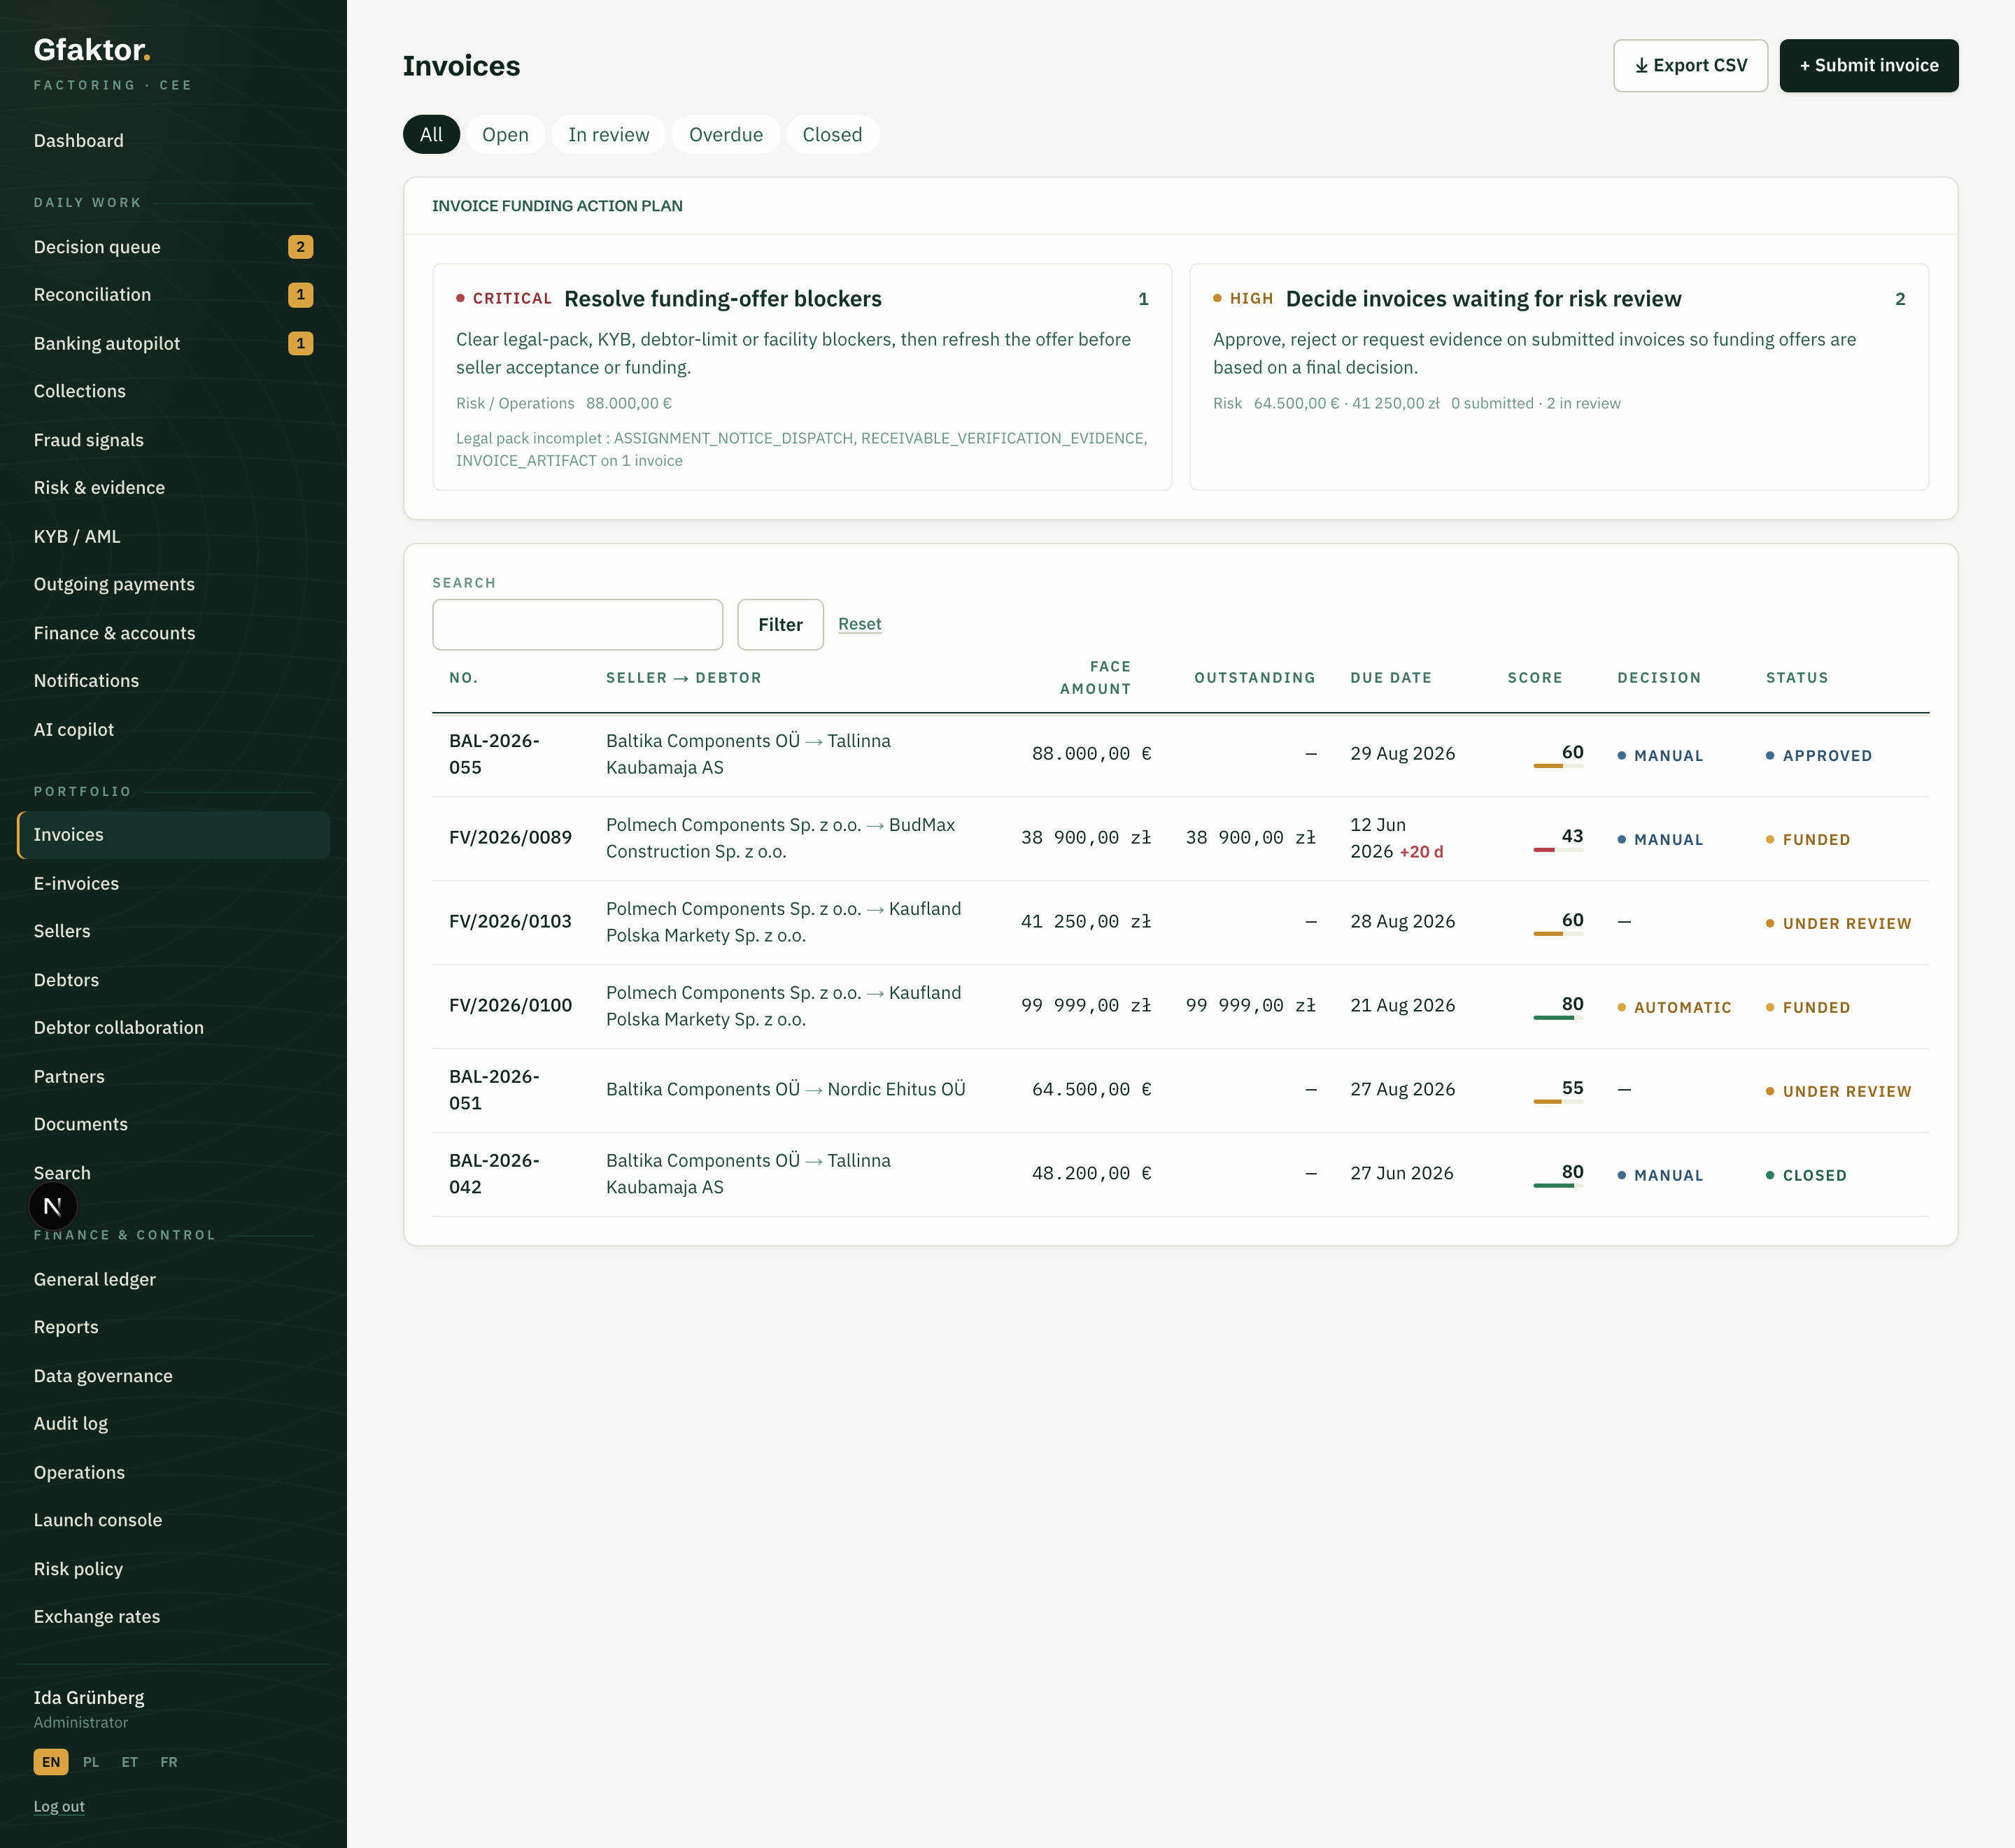Click the Ida Grünberg user name
2015x1848 pixels.
tap(89, 1697)
